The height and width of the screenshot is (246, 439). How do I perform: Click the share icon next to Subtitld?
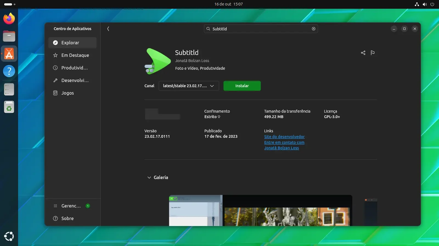coord(363,53)
